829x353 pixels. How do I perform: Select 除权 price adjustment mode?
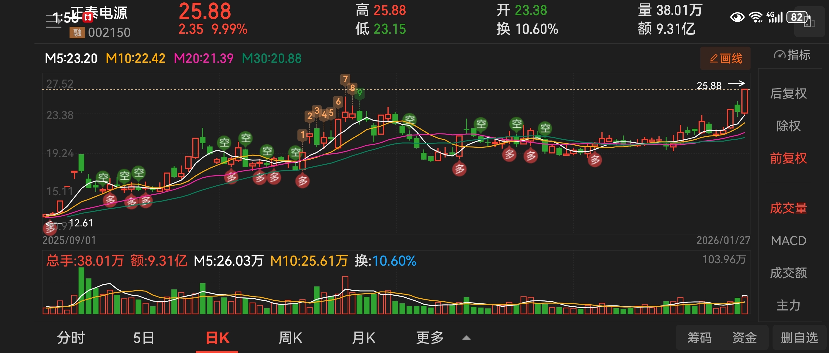[788, 126]
